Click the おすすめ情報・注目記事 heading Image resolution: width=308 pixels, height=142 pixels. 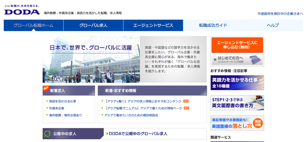tap(229, 71)
